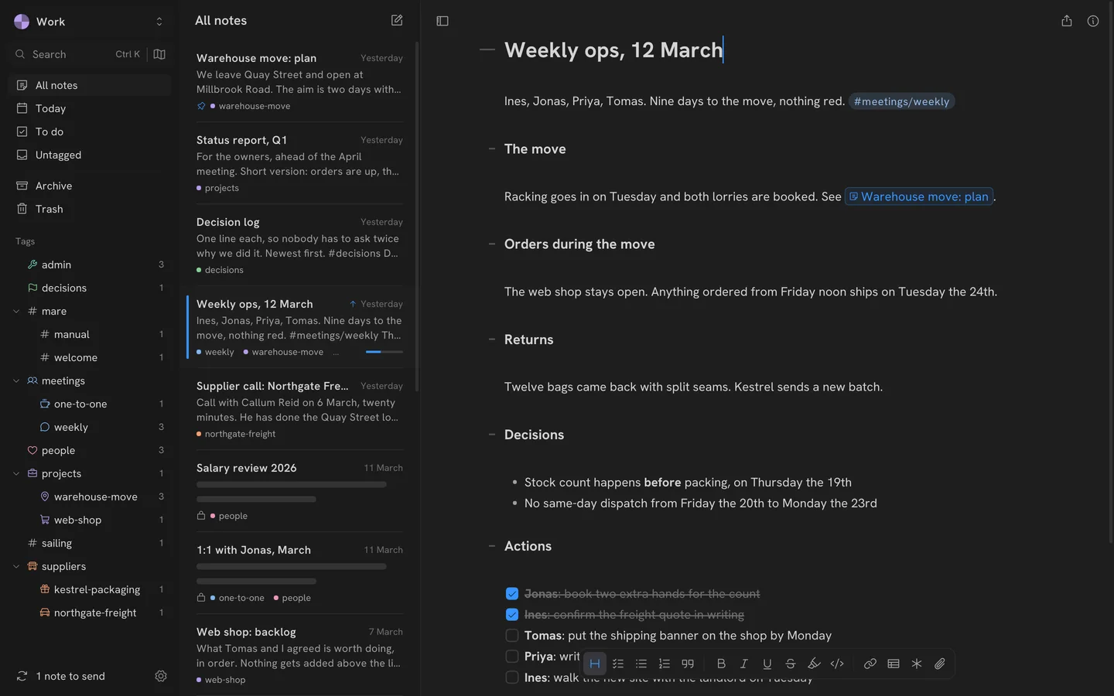Open the #meetings/weekly tag in the note
1114x696 pixels.
click(901, 101)
